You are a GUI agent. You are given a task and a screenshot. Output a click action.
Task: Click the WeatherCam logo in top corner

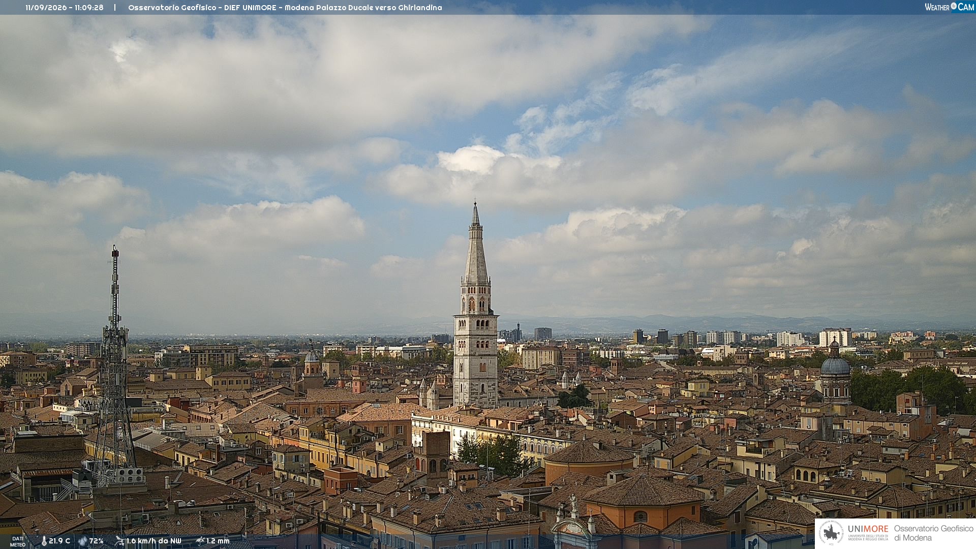(x=949, y=7)
